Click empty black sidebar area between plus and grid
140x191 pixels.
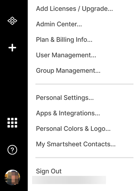tap(14, 84)
